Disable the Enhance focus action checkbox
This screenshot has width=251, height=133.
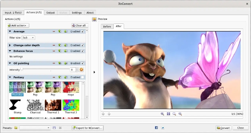[83, 51]
